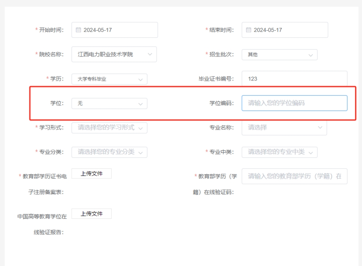Focus the 学位编码 input field
Image resolution: width=362 pixels, height=266 pixels.
point(295,103)
